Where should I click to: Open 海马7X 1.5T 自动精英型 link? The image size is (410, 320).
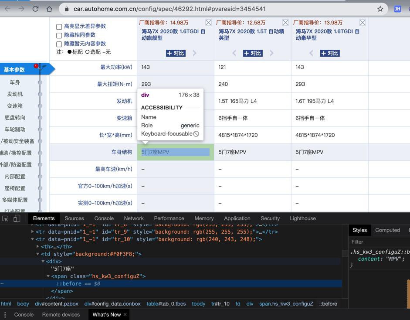coord(251,34)
